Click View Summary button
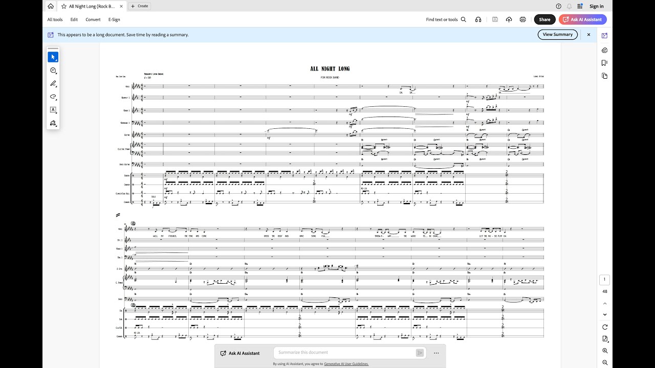Viewport: 655px width, 368px height. click(558, 34)
